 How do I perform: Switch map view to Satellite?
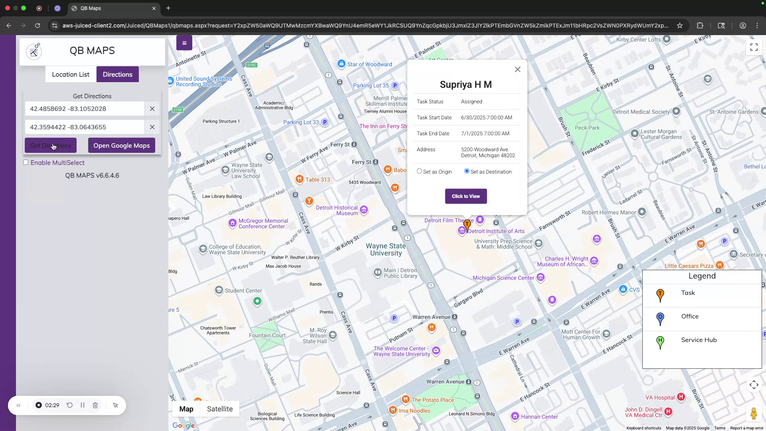point(220,409)
